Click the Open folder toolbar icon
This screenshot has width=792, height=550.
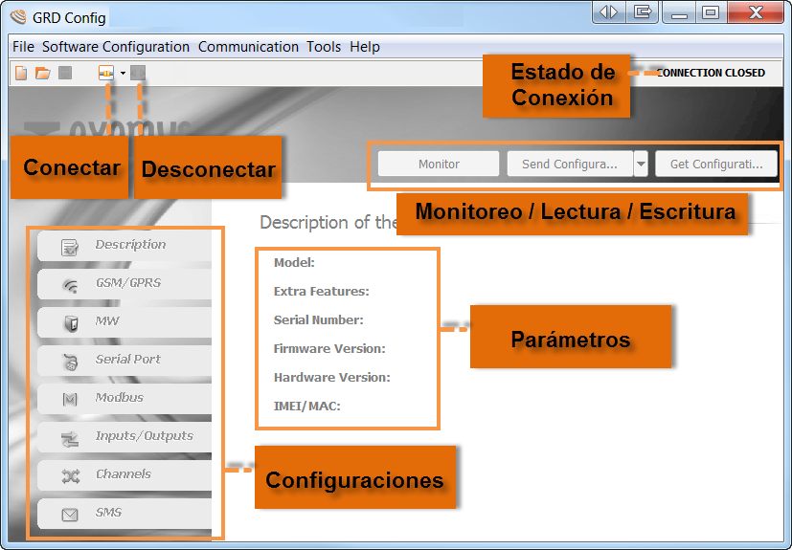click(43, 73)
